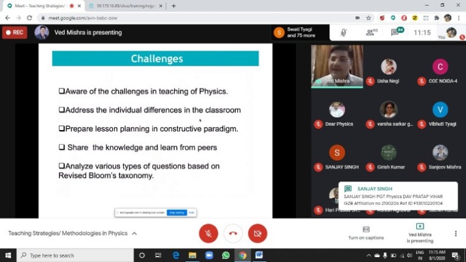
Task: Click the red leave call button
Action: click(x=232, y=233)
